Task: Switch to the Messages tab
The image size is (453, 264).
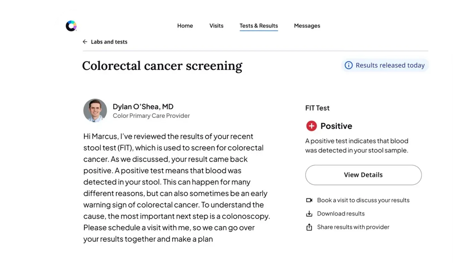Action: tap(307, 26)
